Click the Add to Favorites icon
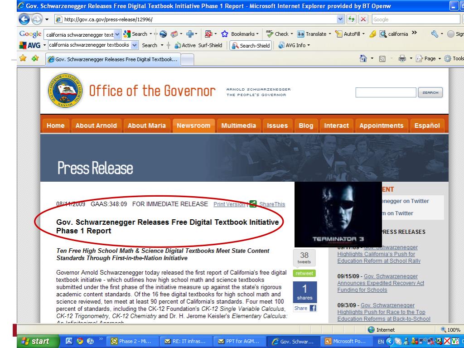464x348 pixels. [35, 58]
